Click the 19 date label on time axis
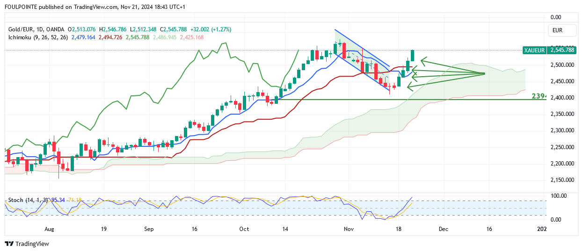 tap(103, 230)
